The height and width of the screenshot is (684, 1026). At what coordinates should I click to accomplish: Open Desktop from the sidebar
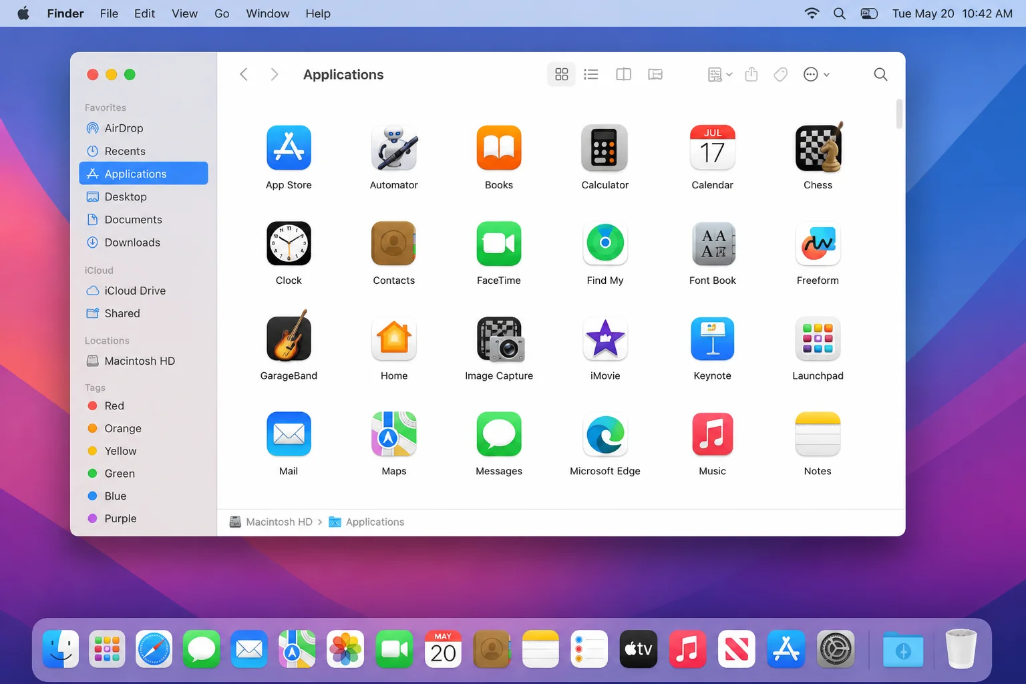144,196
